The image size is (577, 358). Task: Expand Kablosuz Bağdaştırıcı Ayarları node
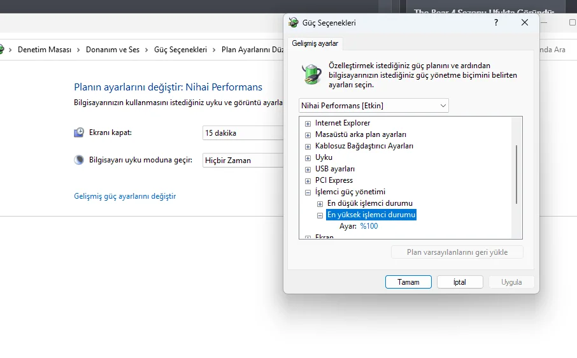point(308,147)
